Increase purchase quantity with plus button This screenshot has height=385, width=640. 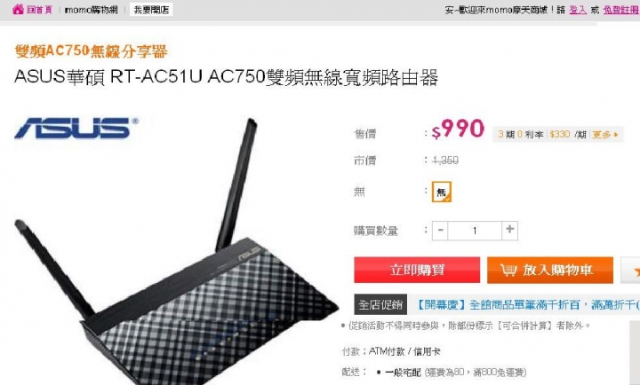[509, 230]
